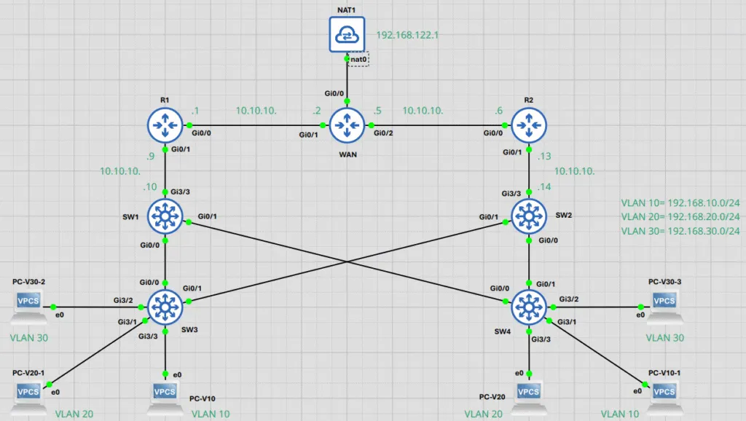The image size is (746, 421).
Task: Select router R1 icon
Action: click(165, 125)
